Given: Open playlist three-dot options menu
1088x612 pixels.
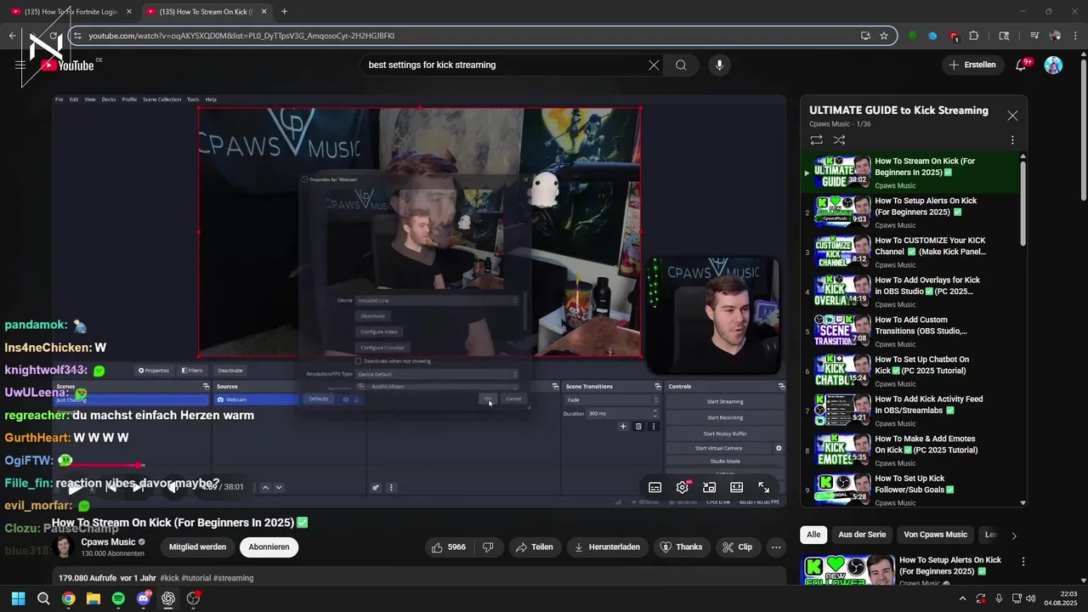Looking at the screenshot, I should coord(1012,140).
